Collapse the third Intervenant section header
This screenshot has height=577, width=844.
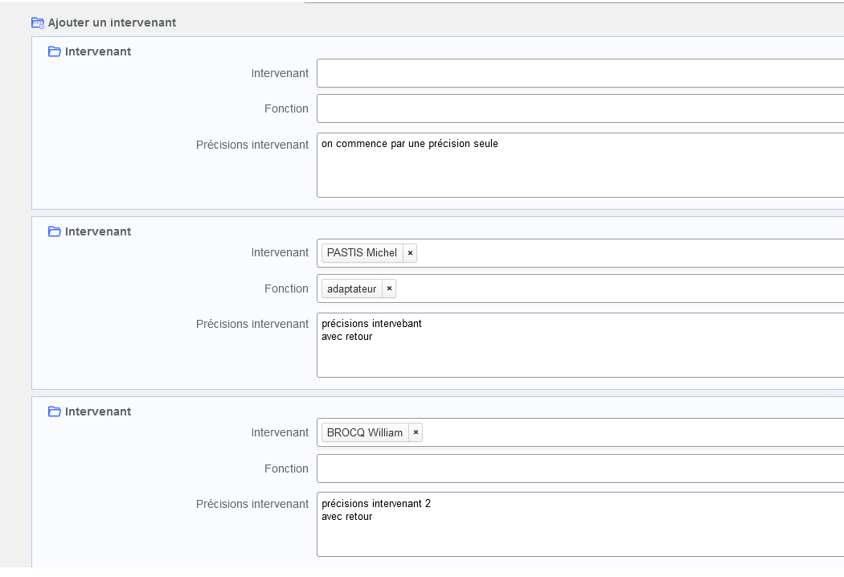[98, 411]
